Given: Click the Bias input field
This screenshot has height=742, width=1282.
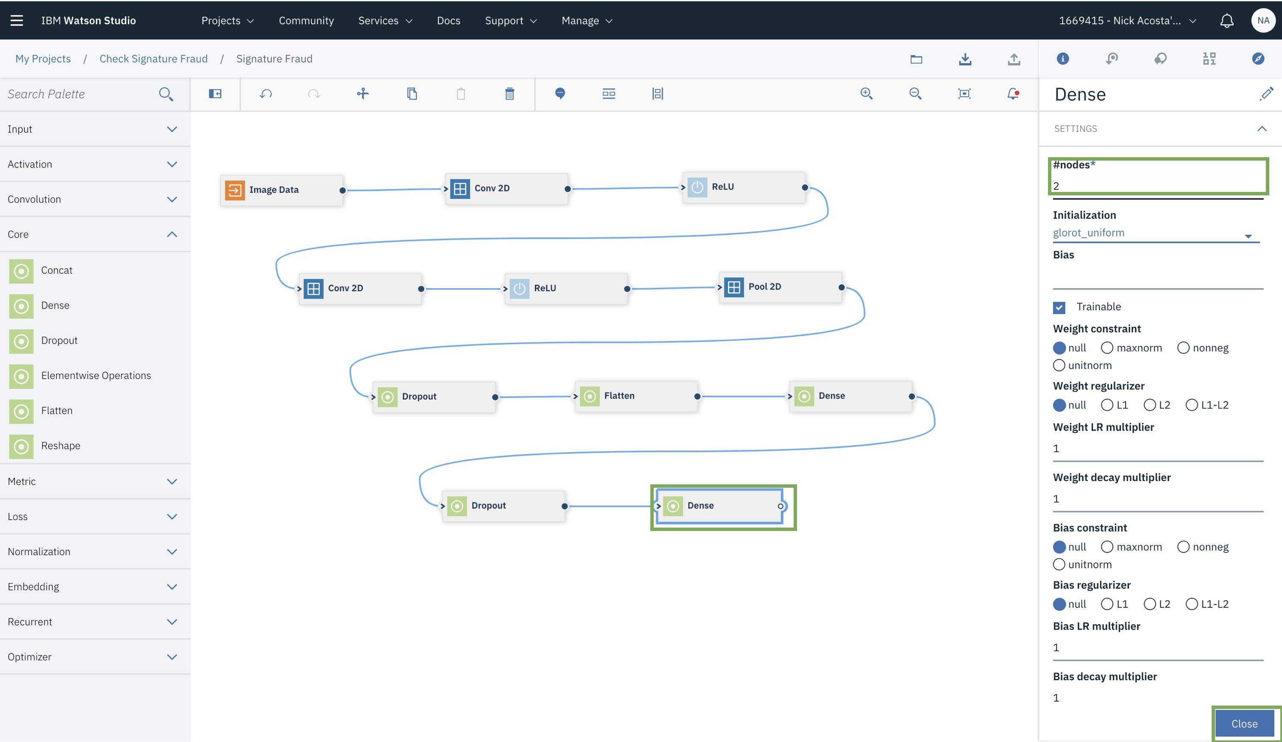Looking at the screenshot, I should [x=1158, y=277].
